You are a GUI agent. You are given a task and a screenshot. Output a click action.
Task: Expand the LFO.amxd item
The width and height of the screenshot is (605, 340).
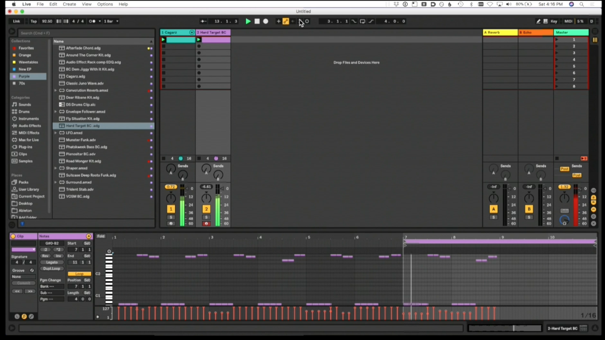tap(56, 133)
